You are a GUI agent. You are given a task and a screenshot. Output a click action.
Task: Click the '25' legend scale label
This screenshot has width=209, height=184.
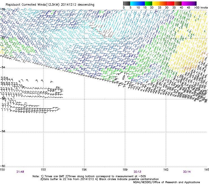(x=160, y=8)
